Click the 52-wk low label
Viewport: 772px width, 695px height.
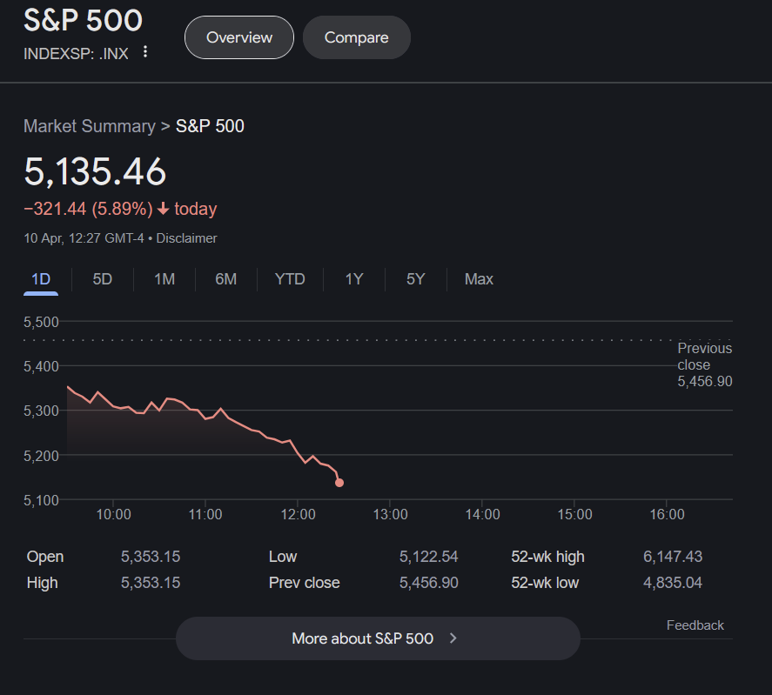coord(545,583)
